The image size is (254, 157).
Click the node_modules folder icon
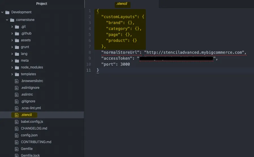[17, 68]
